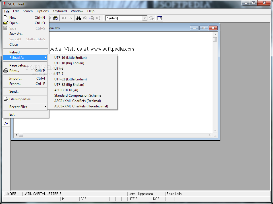The height and width of the screenshot is (204, 273).
Task: Reload as UTF-32 (Big Endian)
Action: (82, 84)
